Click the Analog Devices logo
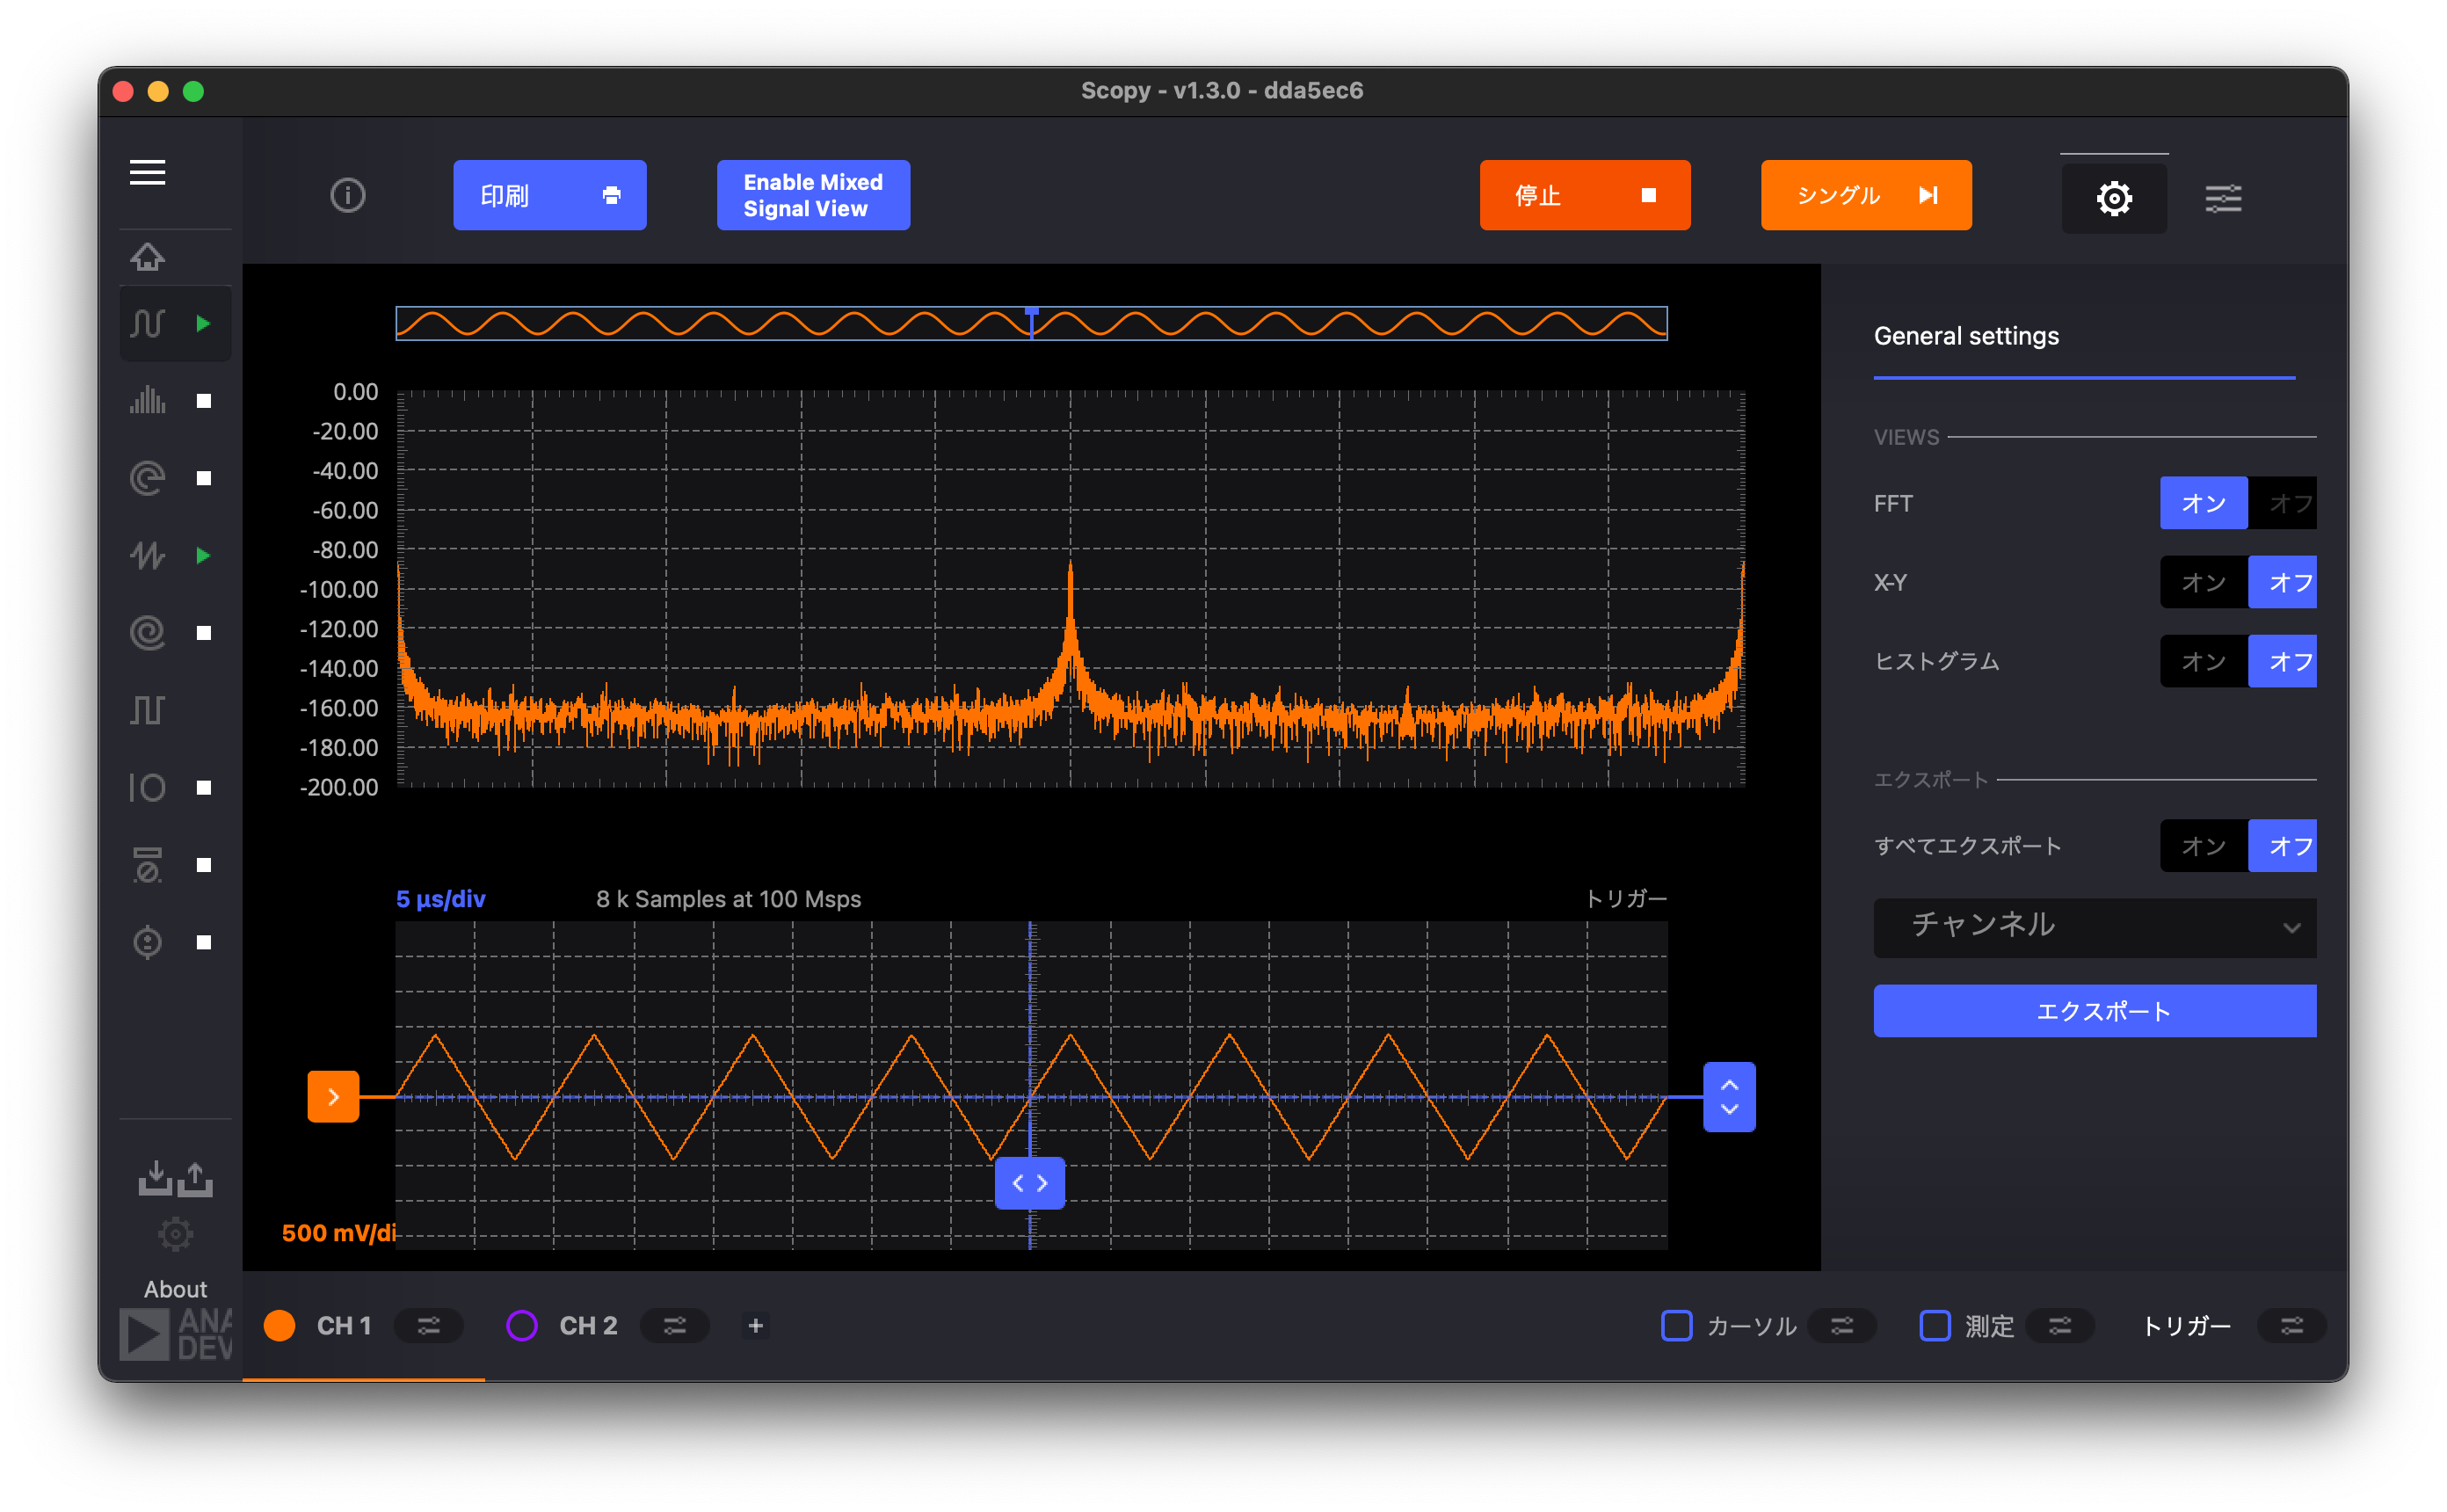 176,1335
